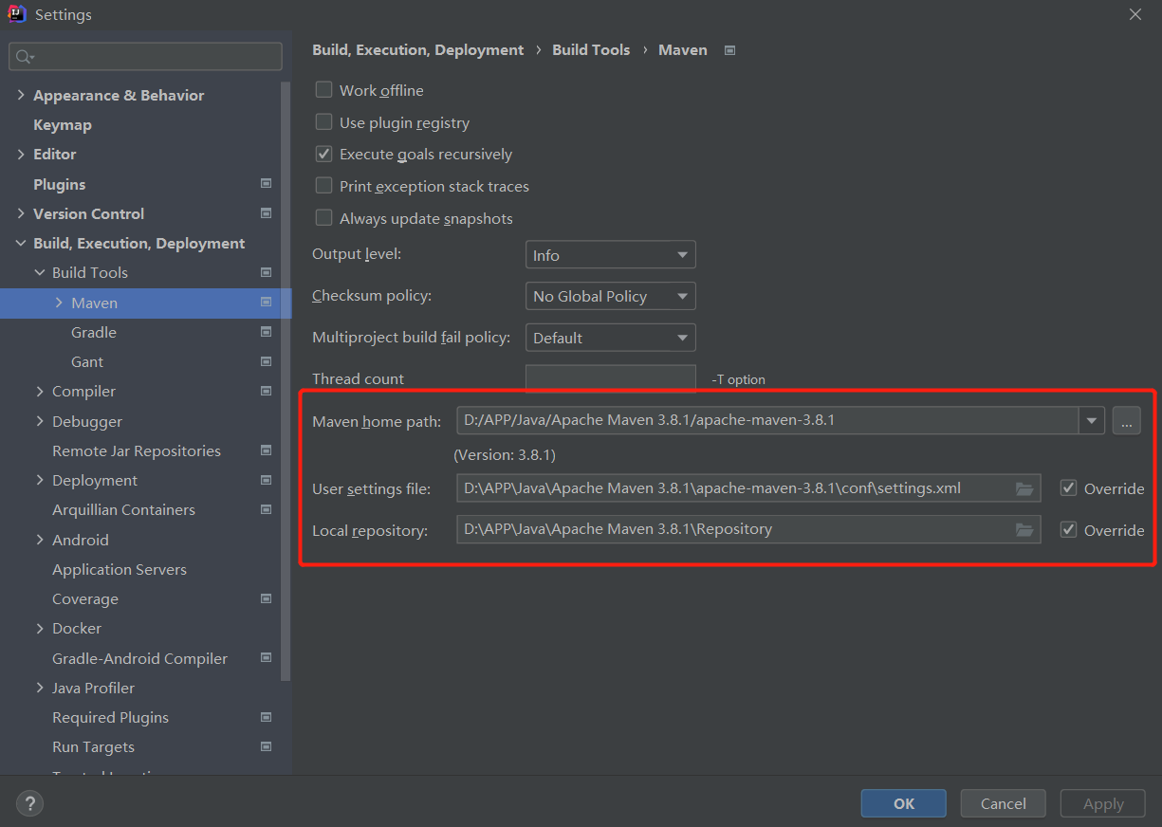
Task: Click Build Tools in the breadcrumb
Action: (x=591, y=49)
